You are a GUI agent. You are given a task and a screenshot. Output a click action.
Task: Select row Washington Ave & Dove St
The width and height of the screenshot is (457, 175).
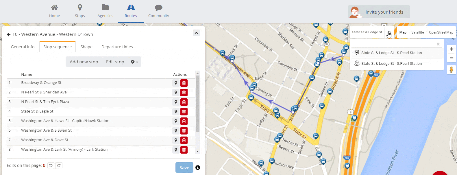pyautogui.click(x=101, y=140)
